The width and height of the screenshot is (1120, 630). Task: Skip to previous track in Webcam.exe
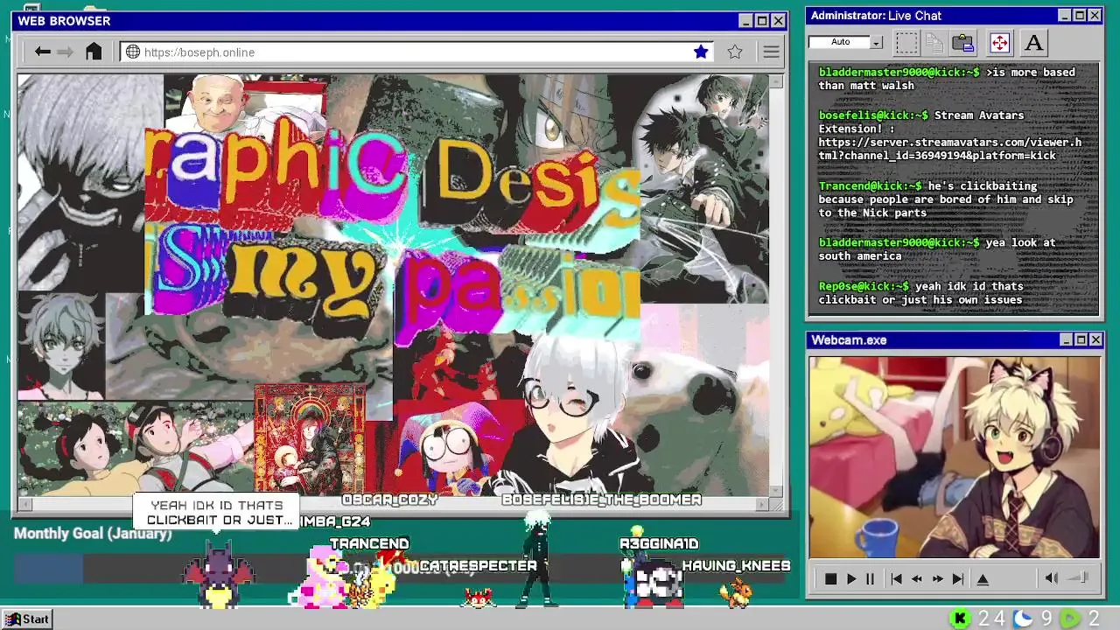pos(896,578)
